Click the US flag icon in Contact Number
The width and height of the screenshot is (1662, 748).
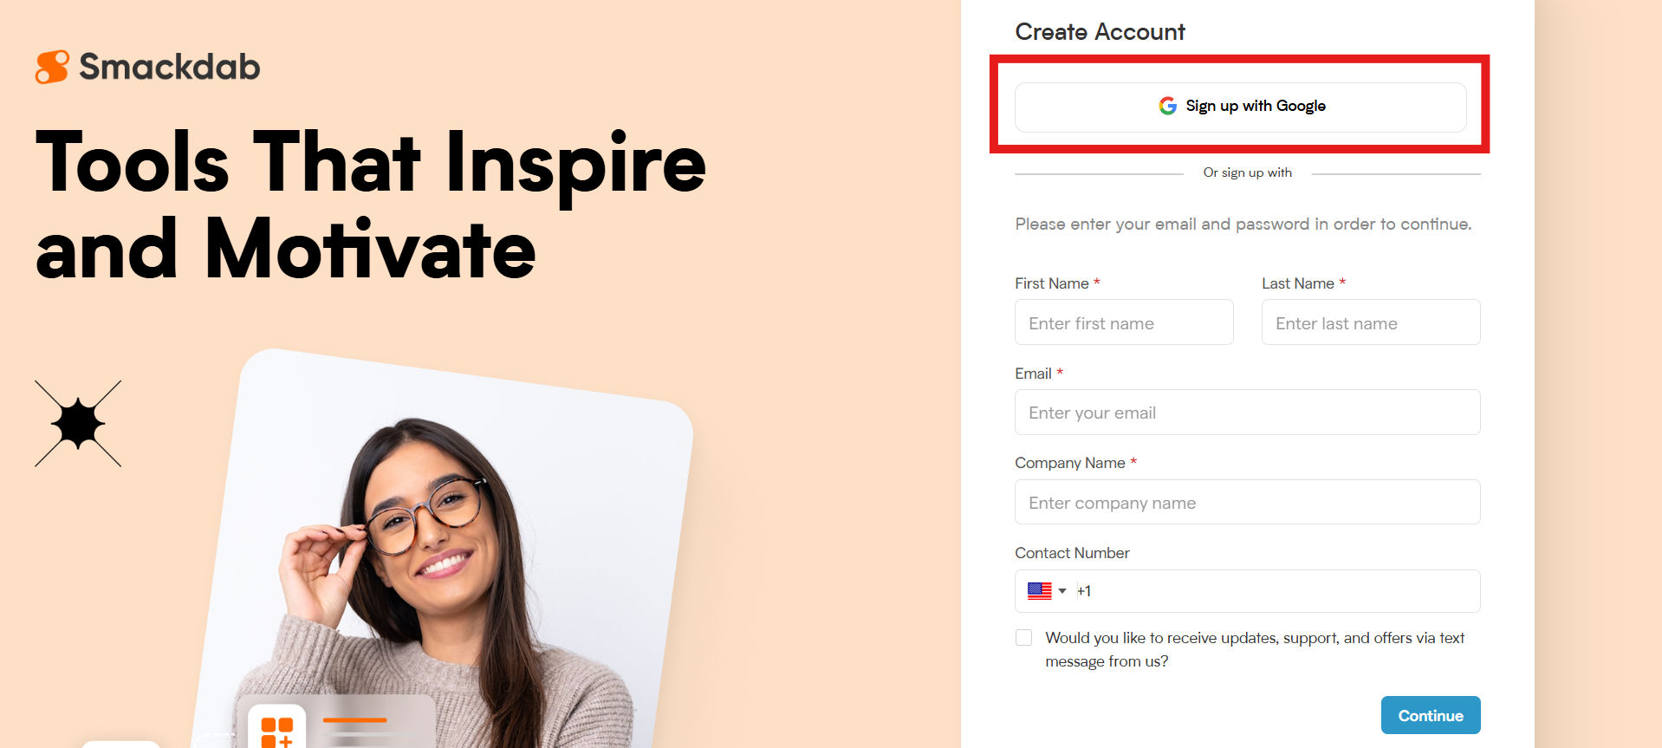tap(1039, 591)
